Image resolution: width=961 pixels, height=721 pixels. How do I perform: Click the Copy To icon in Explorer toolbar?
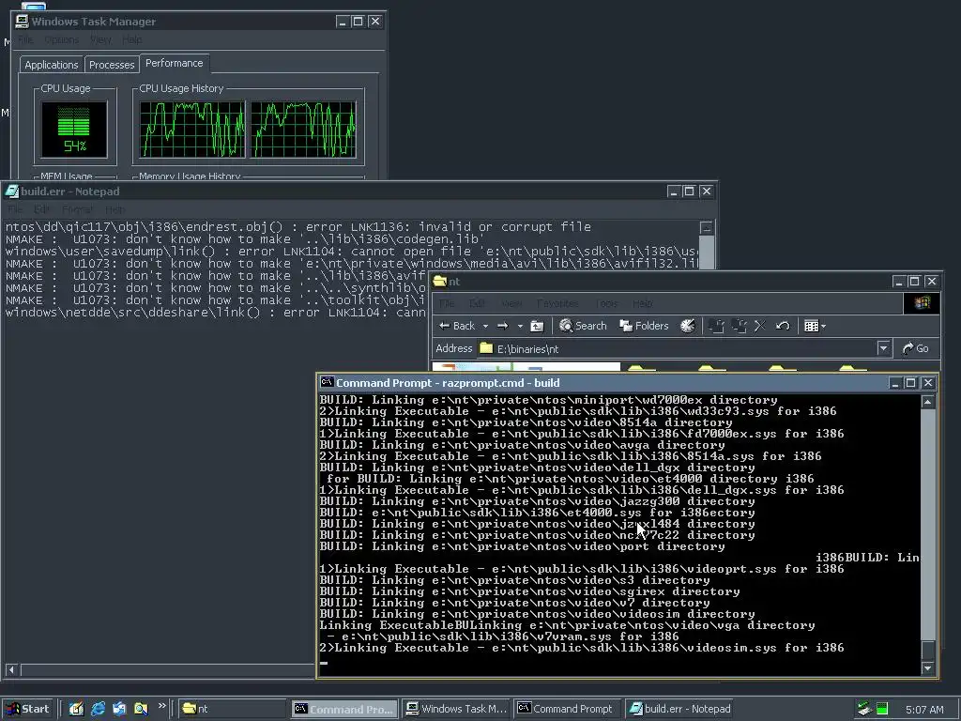tap(740, 326)
